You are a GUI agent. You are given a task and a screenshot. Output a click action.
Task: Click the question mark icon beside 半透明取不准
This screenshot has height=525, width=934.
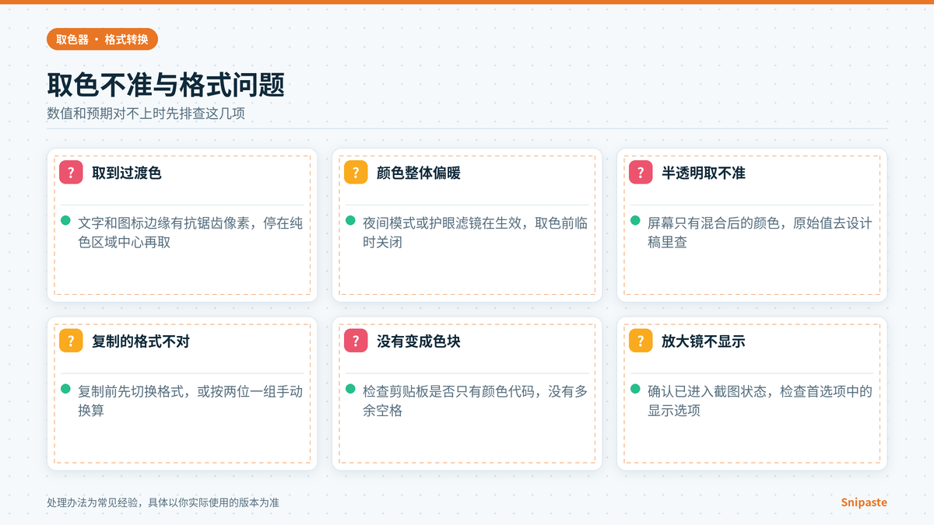641,173
